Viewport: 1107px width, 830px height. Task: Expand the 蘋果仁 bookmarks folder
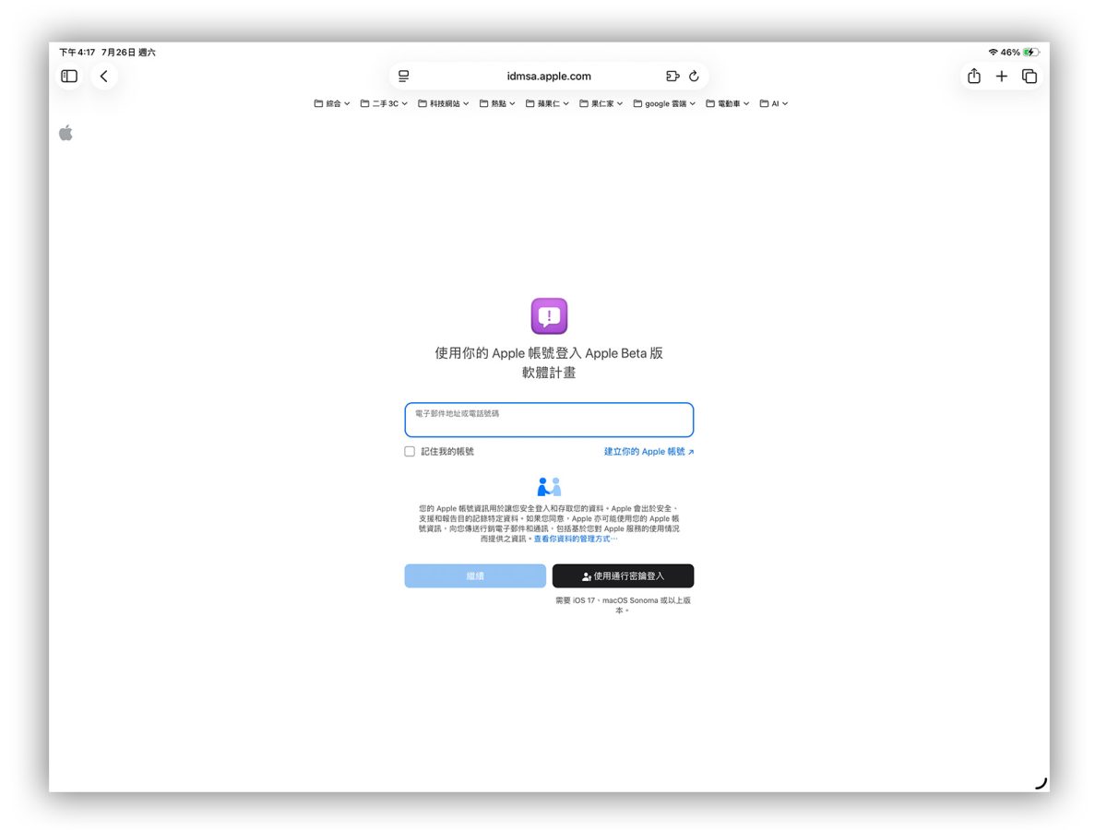tap(548, 104)
